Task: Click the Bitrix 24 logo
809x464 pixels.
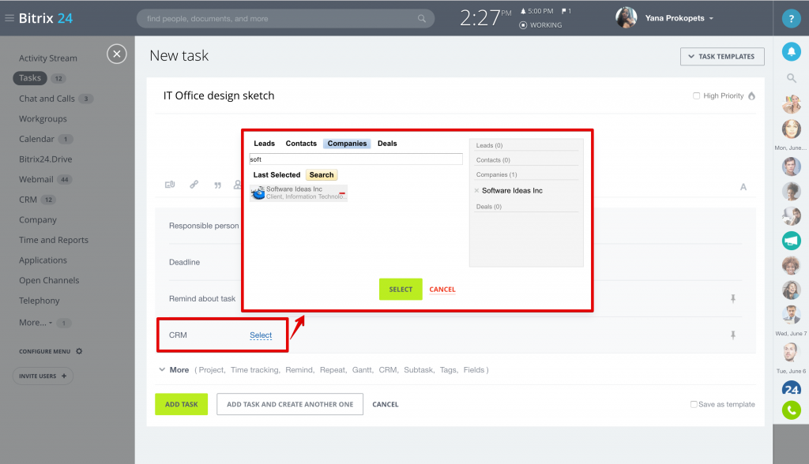Action: point(45,18)
